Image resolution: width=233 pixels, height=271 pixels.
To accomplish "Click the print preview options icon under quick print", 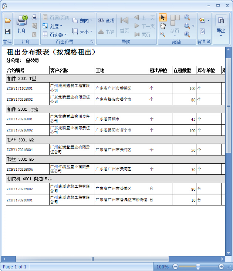I will pos(34,26).
